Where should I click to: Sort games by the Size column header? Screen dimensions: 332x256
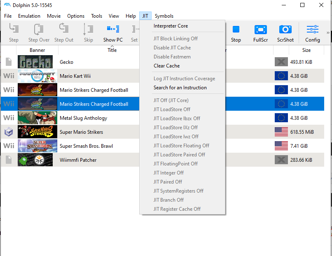(306, 50)
